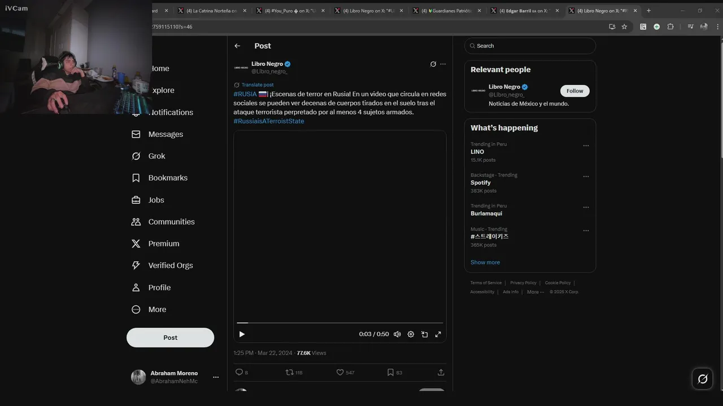Open the floating Grok button

[703, 379]
